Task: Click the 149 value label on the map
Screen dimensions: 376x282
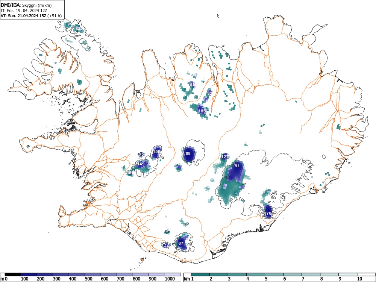Action: [141, 164]
